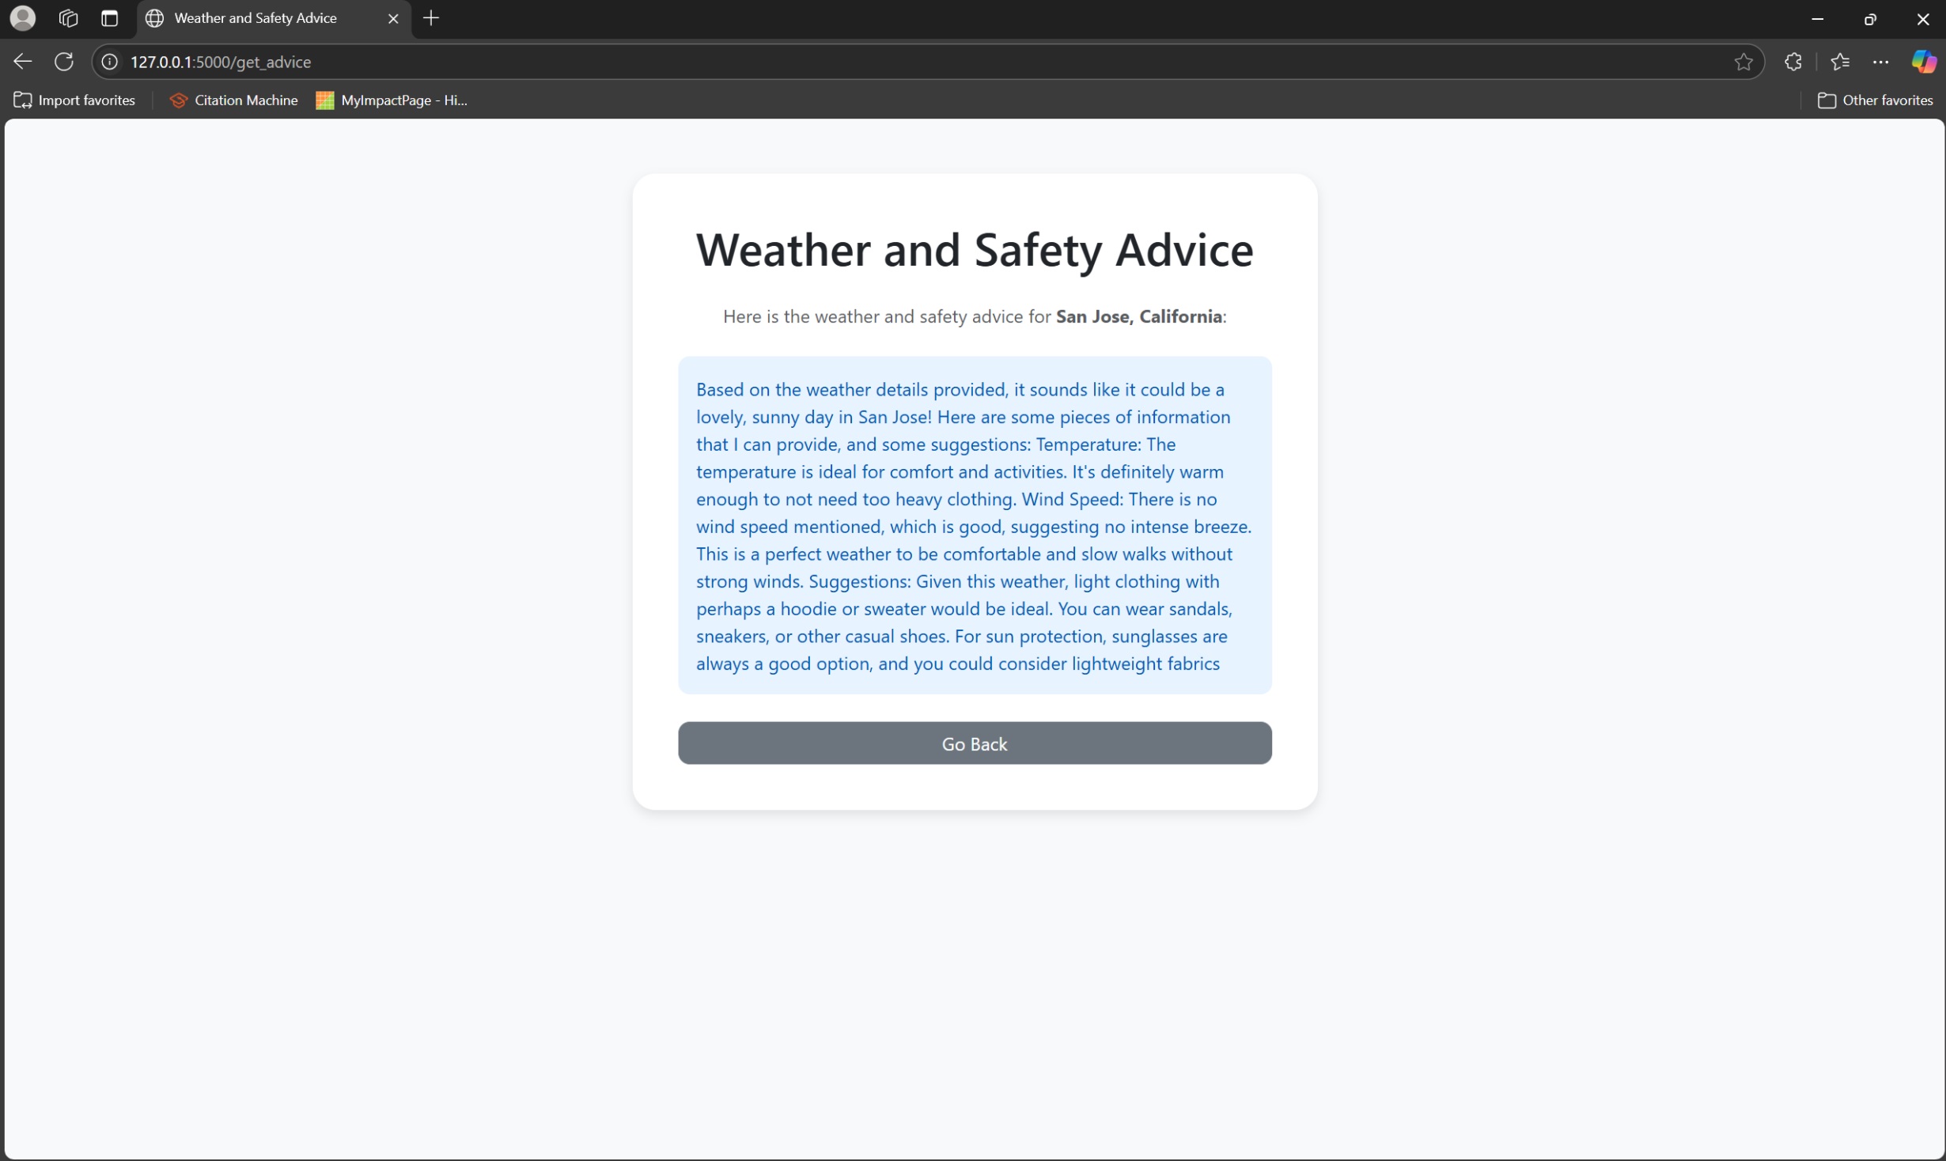Refresh the page with reload icon
1946x1161 pixels.
[64, 62]
